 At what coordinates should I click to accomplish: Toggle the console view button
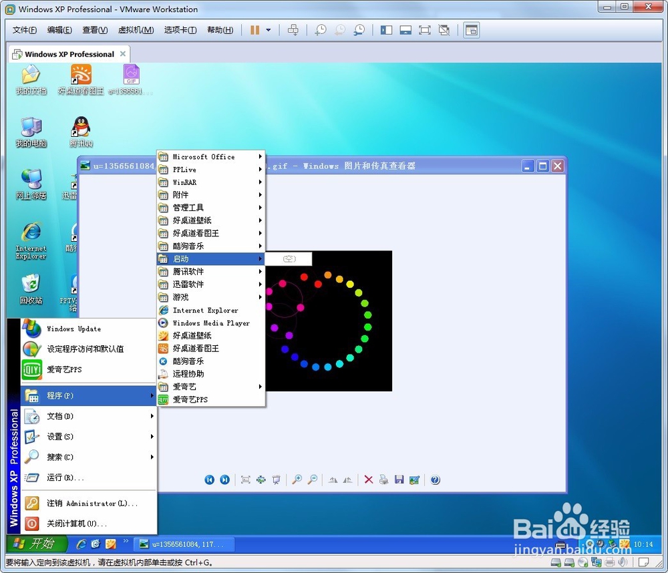tap(472, 30)
